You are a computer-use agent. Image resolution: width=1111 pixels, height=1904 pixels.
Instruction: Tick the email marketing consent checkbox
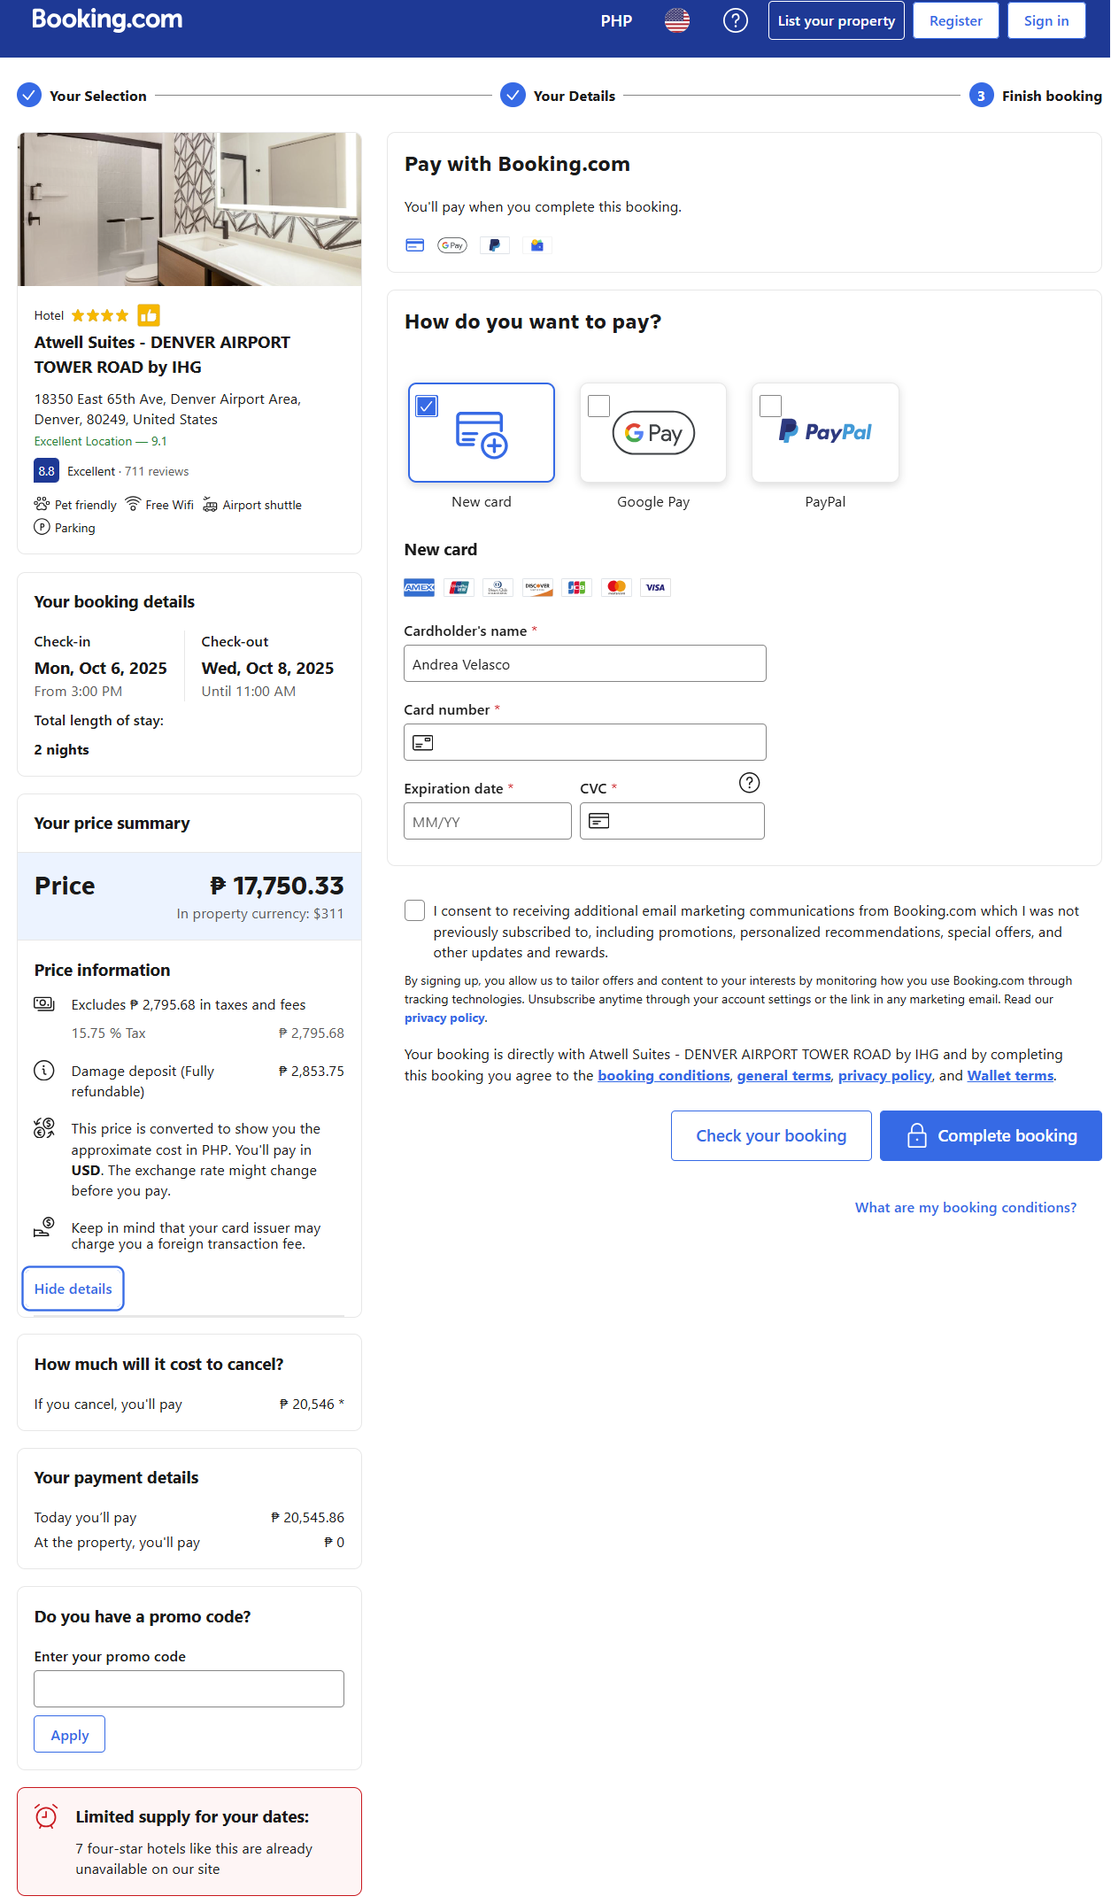414,910
